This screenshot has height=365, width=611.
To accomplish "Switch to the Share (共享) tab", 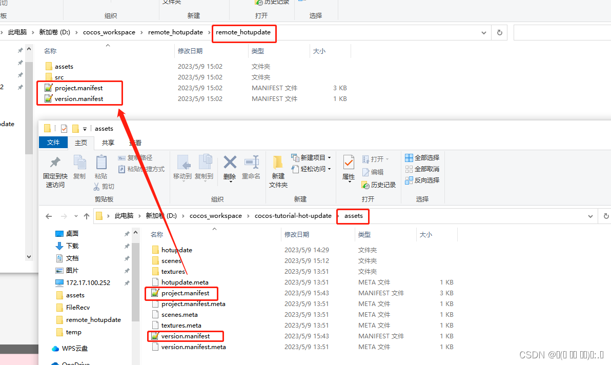I will [x=108, y=143].
